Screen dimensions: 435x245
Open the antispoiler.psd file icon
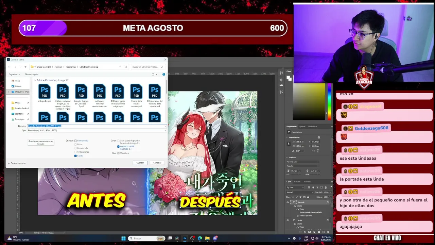pyautogui.click(x=45, y=92)
